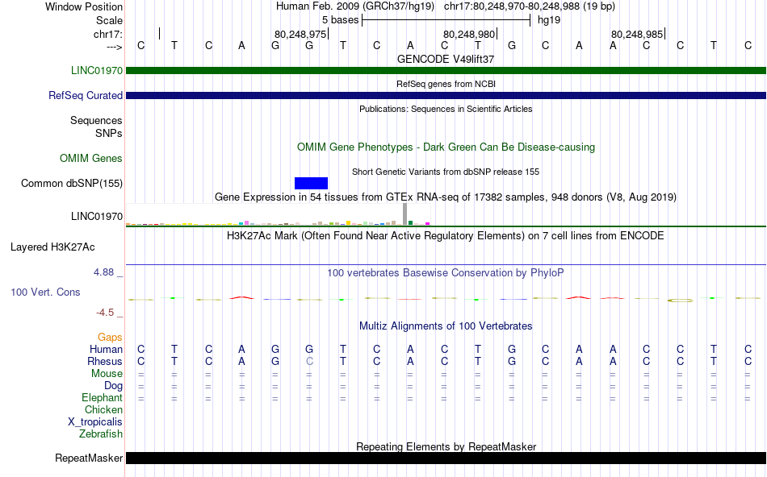Click the 80,248,980 ruler position label

pos(469,34)
